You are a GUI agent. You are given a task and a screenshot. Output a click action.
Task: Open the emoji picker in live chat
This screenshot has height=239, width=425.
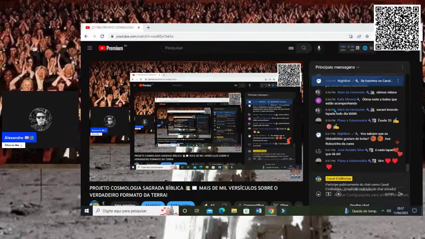click(x=318, y=194)
